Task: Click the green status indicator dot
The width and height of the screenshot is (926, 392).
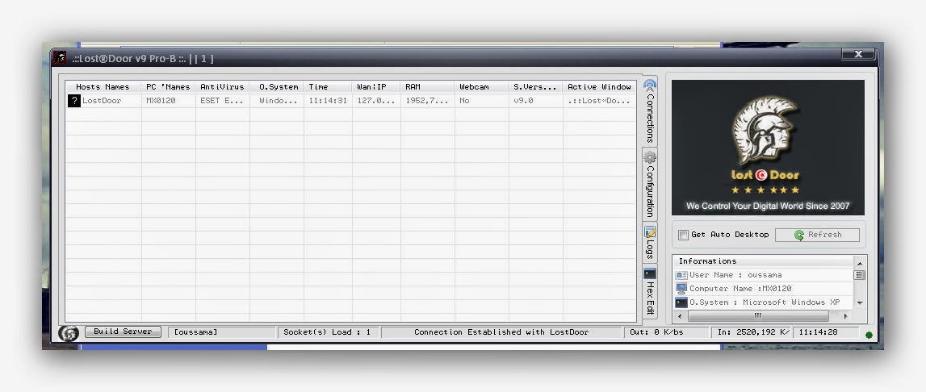Action: [869, 335]
